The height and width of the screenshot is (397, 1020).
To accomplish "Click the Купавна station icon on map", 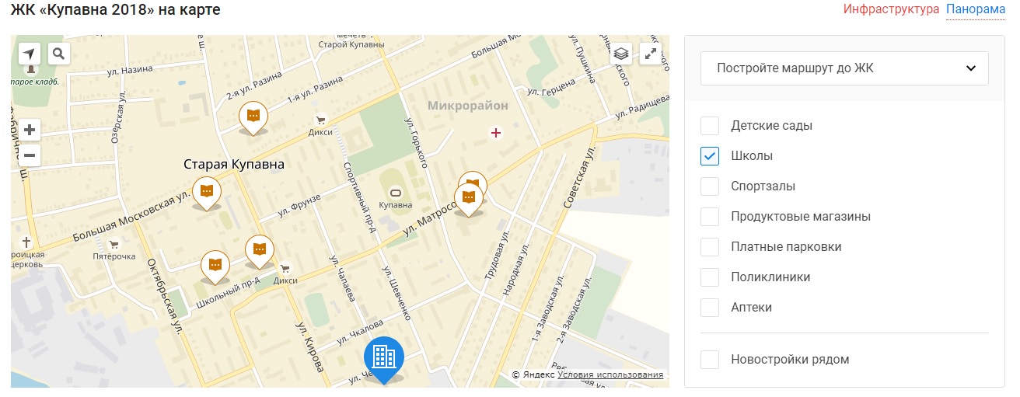I will pos(395,192).
